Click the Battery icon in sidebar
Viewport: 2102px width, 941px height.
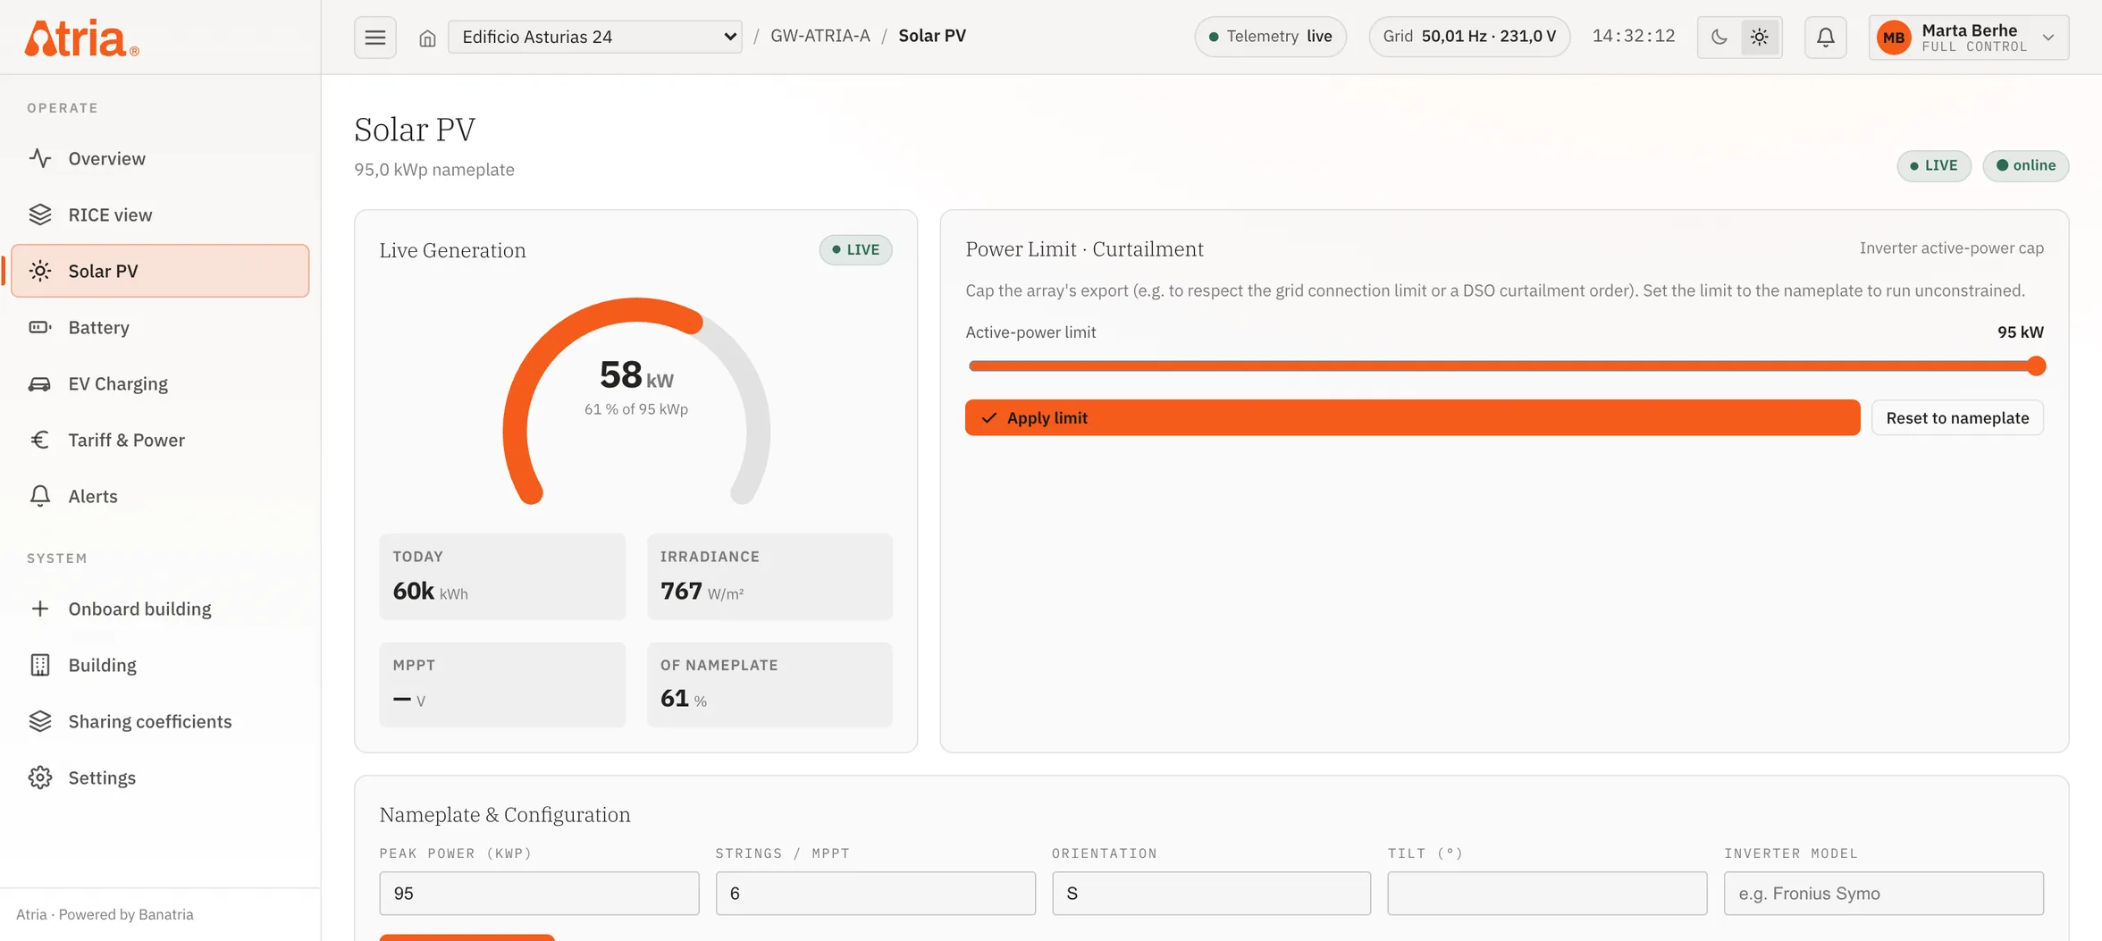tap(39, 327)
